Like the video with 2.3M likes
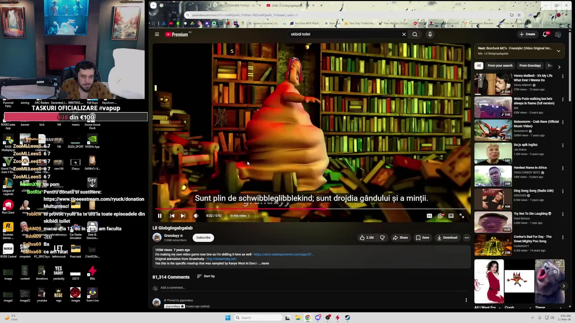Viewport: 575px width, 323px height. 367,238
